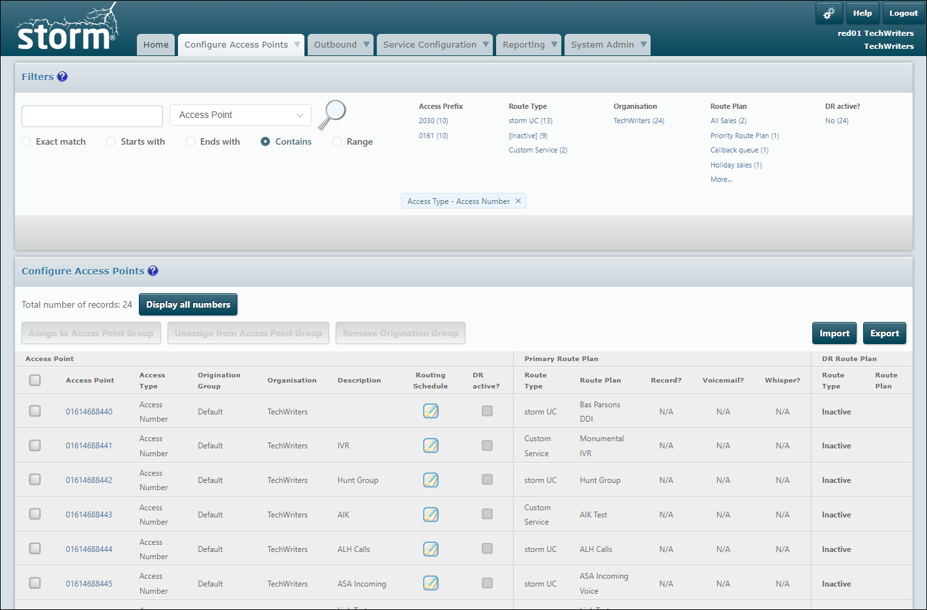Select the Exact match radio option
Screen dimensions: 927x610
[x=26, y=141]
